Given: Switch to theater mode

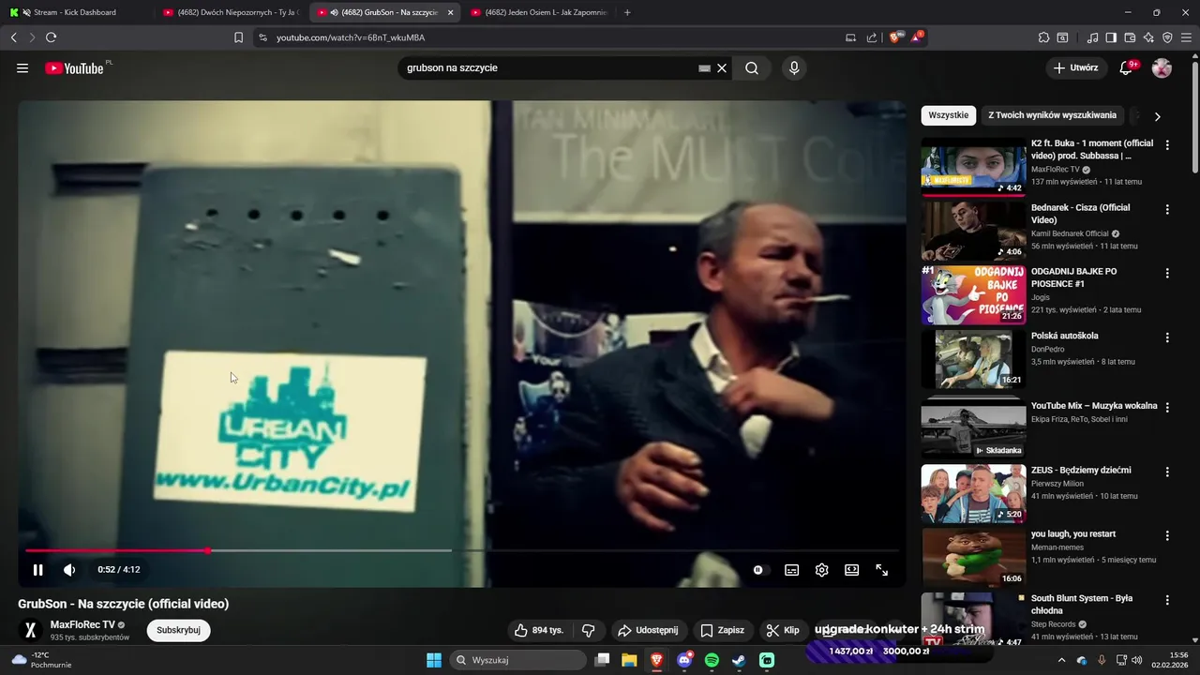Looking at the screenshot, I should [x=852, y=570].
